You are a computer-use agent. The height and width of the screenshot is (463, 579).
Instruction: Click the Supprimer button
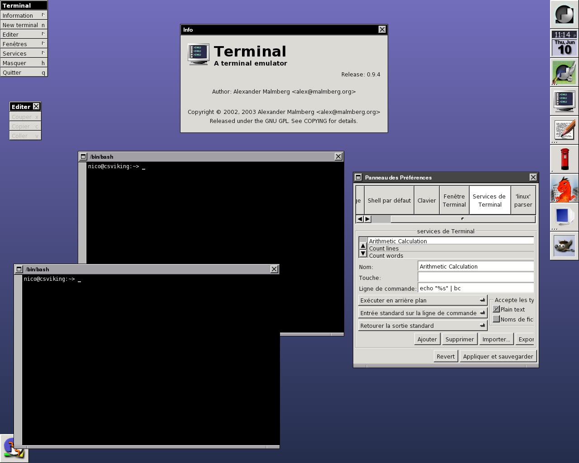click(x=460, y=339)
